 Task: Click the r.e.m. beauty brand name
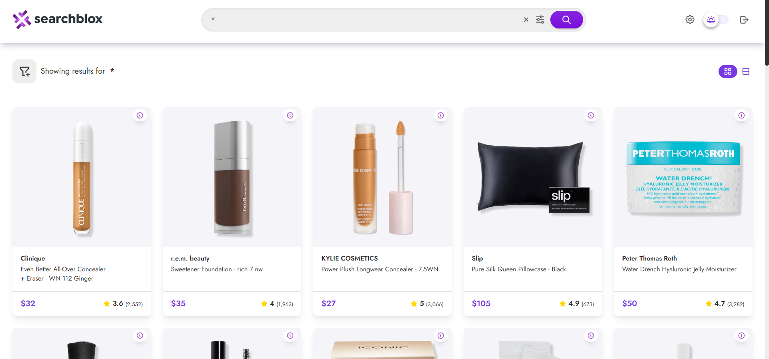click(190, 259)
